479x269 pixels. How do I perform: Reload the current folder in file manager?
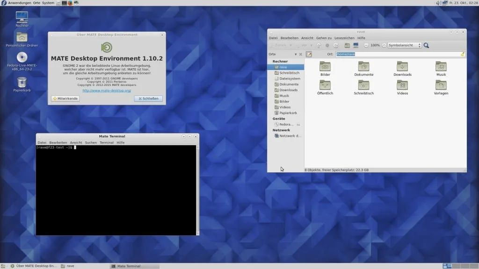tap(336, 45)
